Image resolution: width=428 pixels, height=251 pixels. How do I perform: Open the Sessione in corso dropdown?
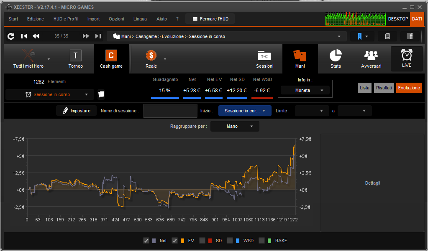(50, 94)
